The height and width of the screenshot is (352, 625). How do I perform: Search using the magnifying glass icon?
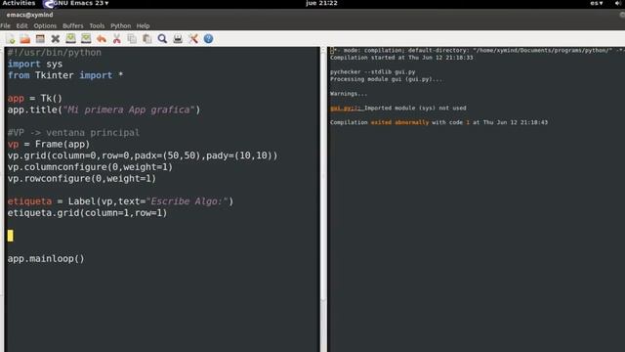(x=162, y=39)
